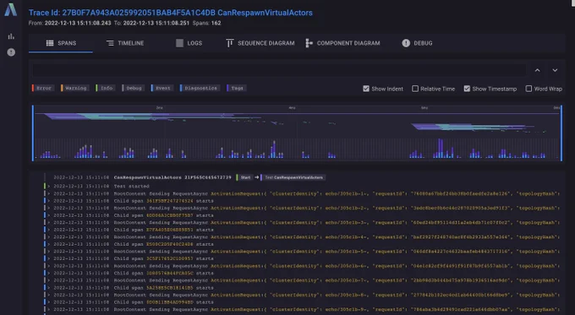Focus the log search input field
The width and height of the screenshot is (575, 315).
(x=279, y=70)
